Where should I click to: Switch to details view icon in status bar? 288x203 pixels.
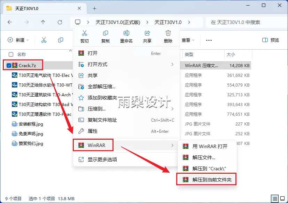tap(275, 198)
